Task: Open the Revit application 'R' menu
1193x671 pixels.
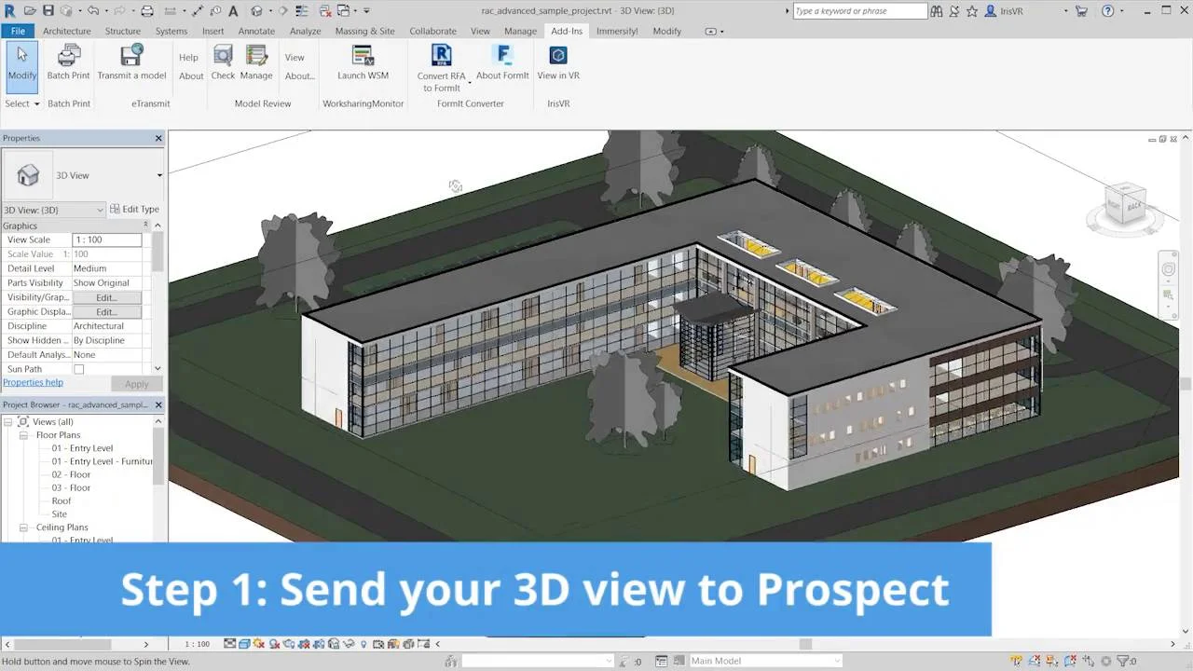Action: [x=9, y=11]
